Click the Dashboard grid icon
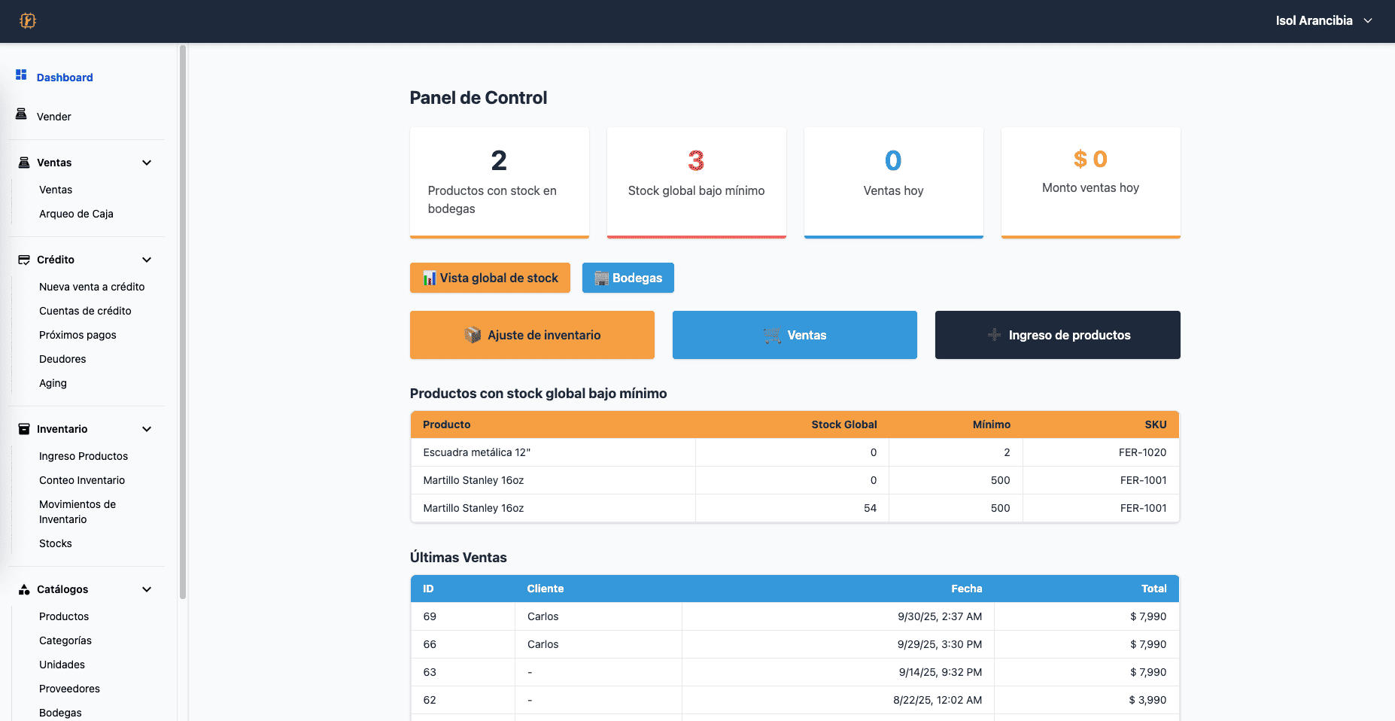Image resolution: width=1395 pixels, height=721 pixels. [x=20, y=75]
